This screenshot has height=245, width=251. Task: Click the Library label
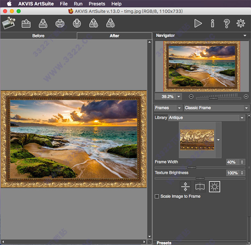tap(161, 118)
